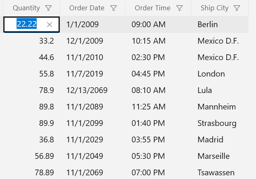Screen dimensions: 256x179
Task: Sort by Order Date column header
Action: (87, 8)
